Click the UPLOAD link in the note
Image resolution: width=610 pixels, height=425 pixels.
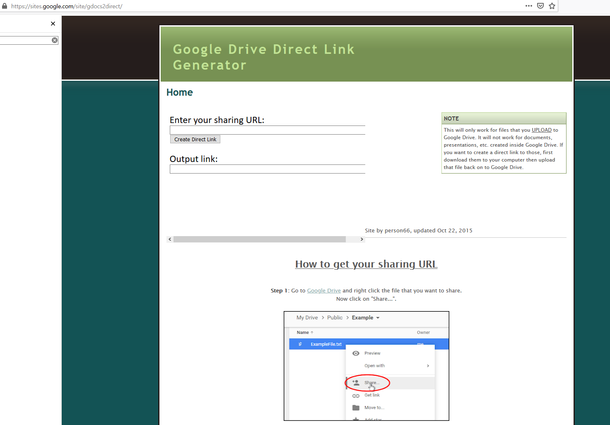coord(542,130)
